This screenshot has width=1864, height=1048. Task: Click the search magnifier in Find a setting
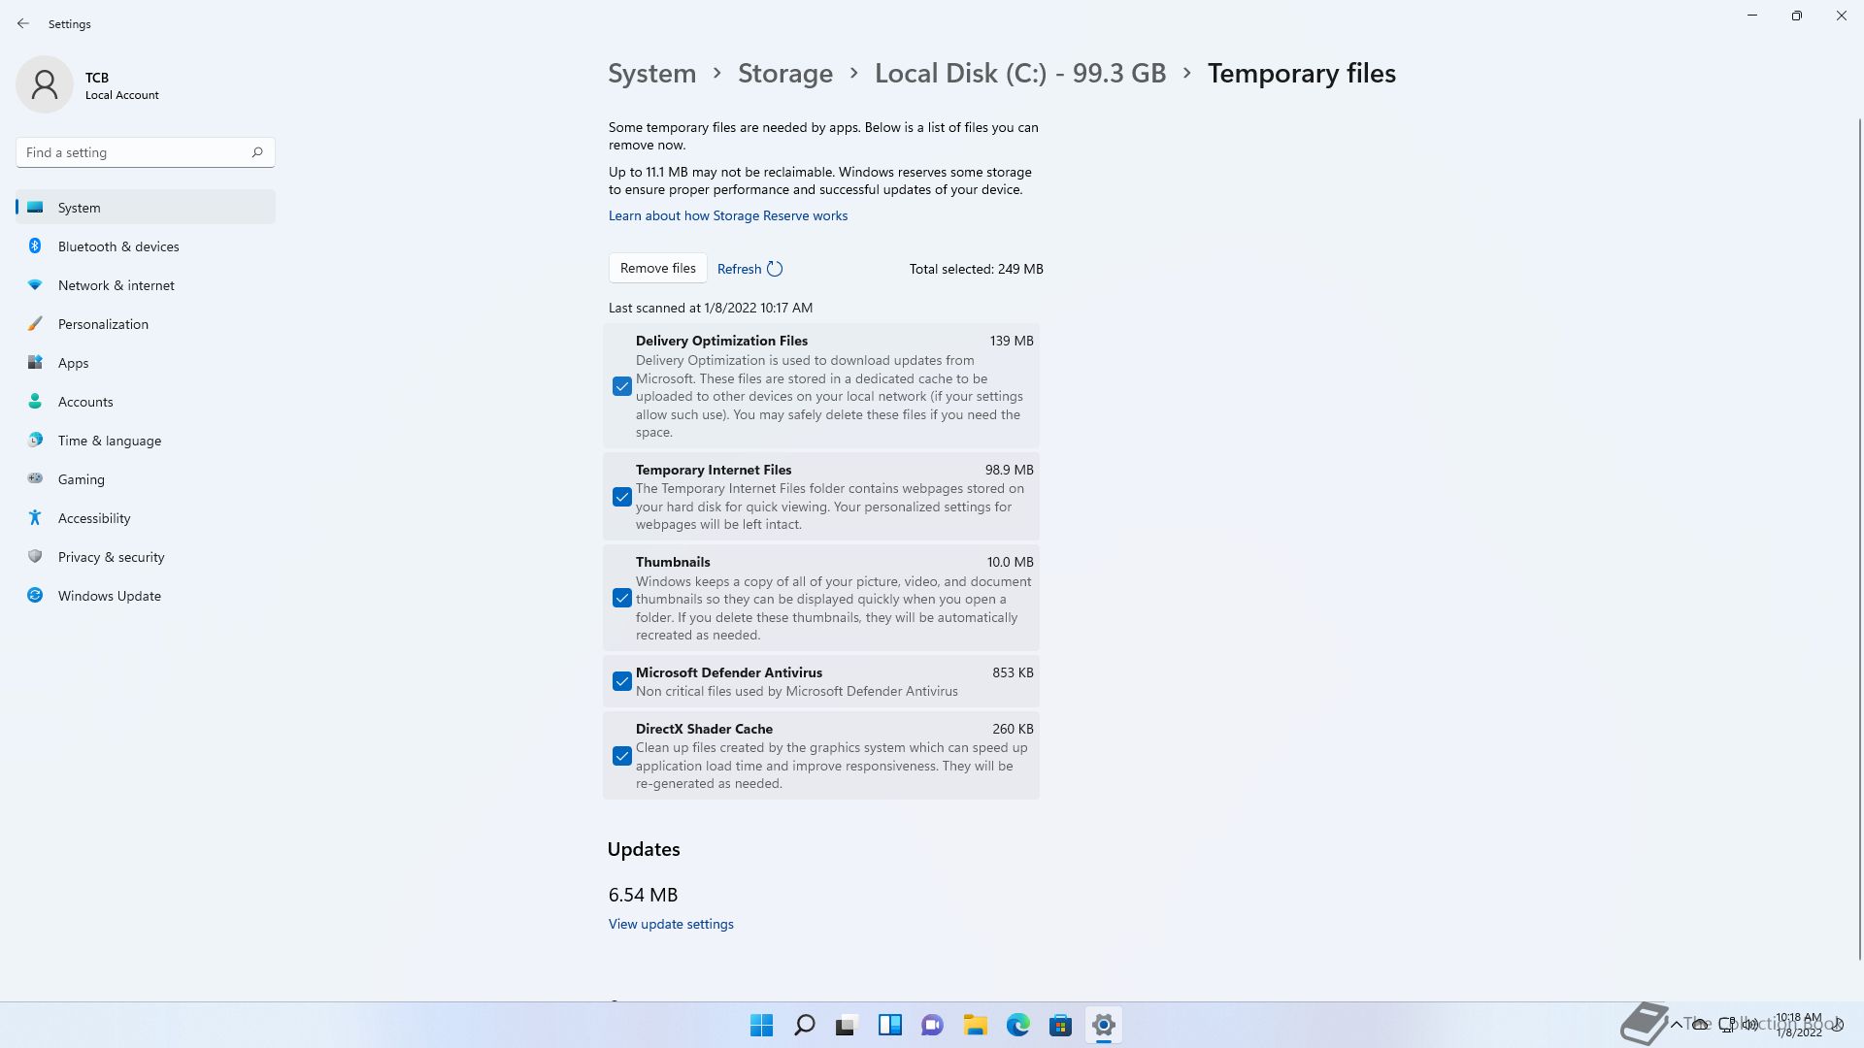(257, 152)
